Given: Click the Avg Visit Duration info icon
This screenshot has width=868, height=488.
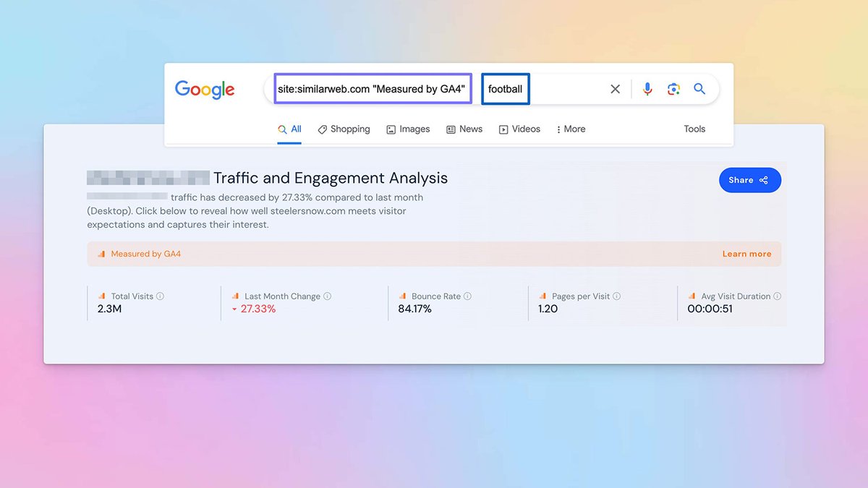Looking at the screenshot, I should 778,296.
